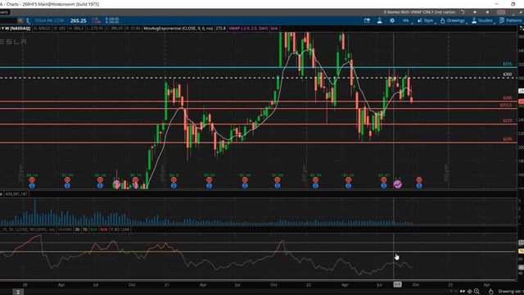Open the symbol dropdown arrow
This screenshot has height=295, width=524.
click(20, 20)
